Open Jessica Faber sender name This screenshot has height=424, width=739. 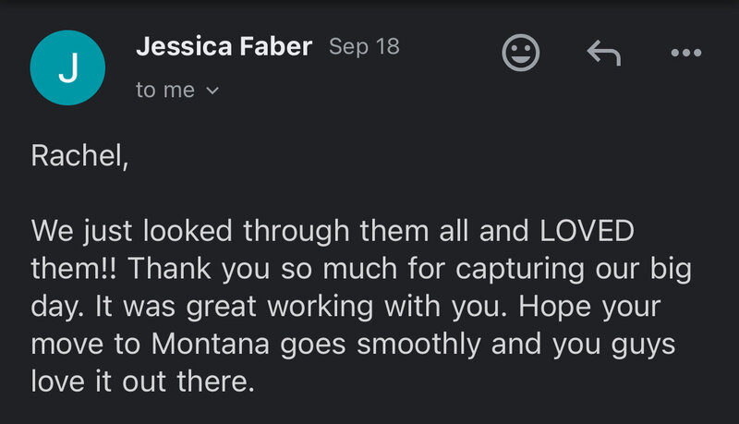click(x=224, y=46)
